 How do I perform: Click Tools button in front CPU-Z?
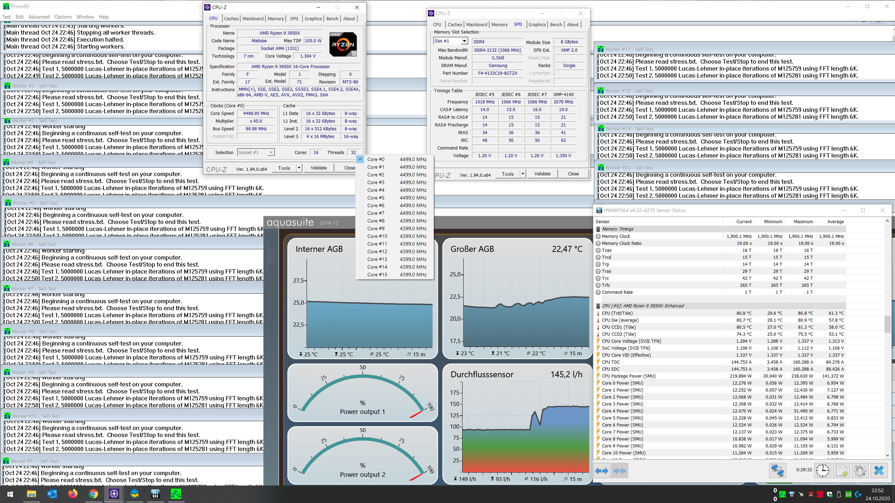284,168
